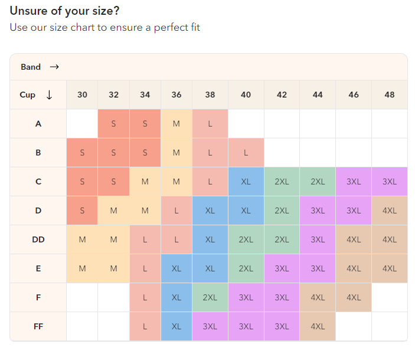Select the L cell for 34FF

145,326
